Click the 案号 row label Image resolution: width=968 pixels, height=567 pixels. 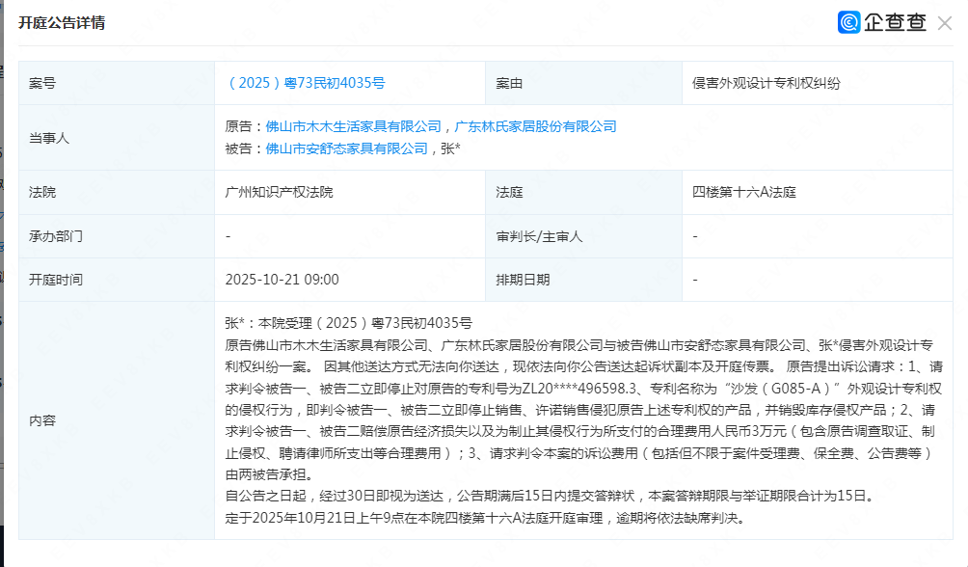tap(42, 84)
